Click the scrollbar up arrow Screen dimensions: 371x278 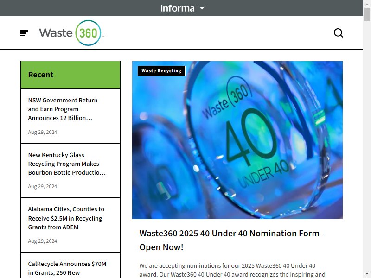click(x=367, y=4)
